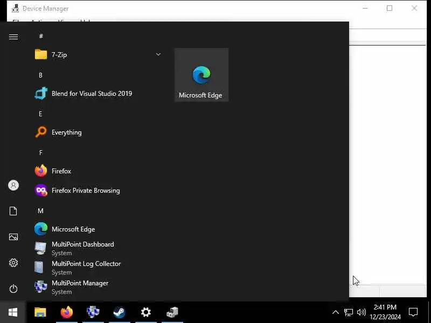Open MultiPoint Log Collector
Viewport: 431px width, 323px height.
(x=98, y=268)
